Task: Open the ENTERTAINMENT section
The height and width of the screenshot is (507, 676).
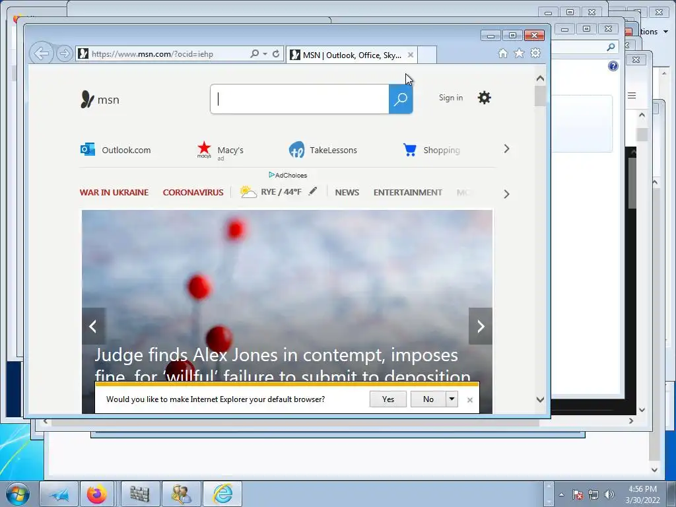Action: point(408,192)
